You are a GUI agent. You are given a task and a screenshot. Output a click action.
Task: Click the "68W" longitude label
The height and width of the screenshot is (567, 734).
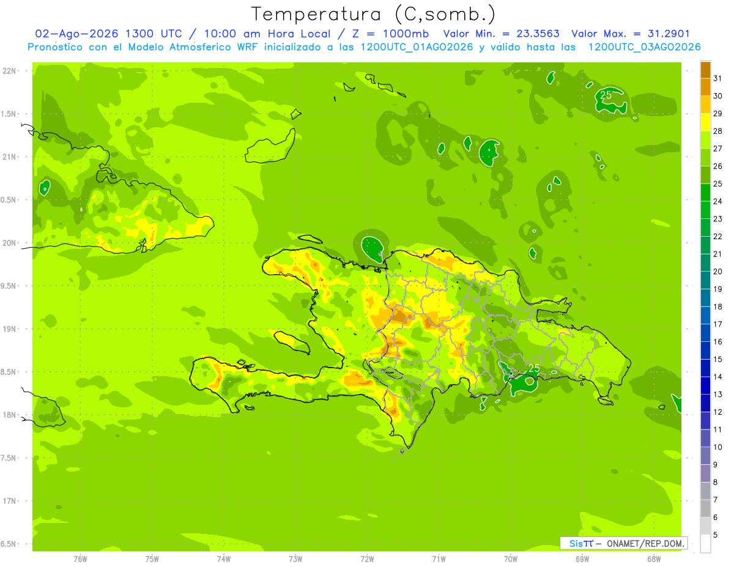click(654, 559)
